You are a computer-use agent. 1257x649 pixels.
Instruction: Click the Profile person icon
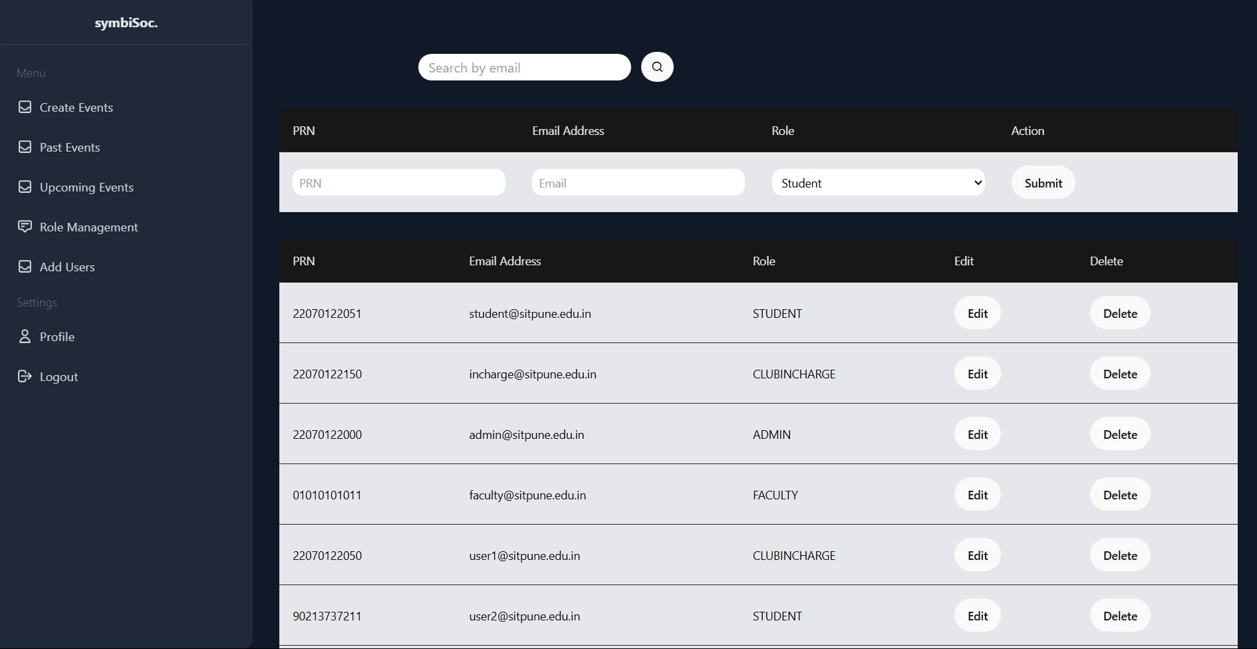click(x=25, y=336)
